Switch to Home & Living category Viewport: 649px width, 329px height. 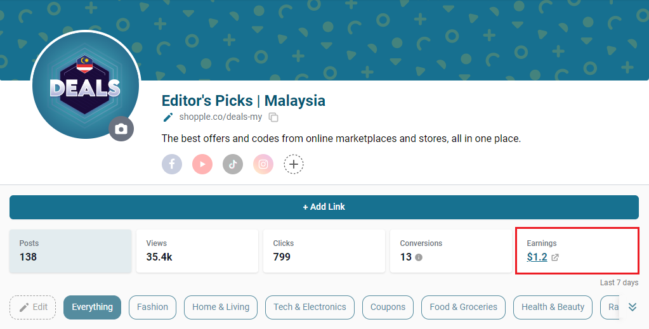coord(221,307)
